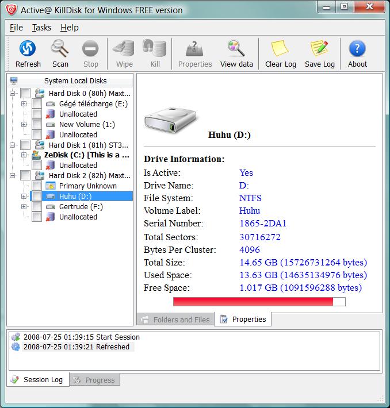The width and height of the screenshot is (390, 408).
Task: Click the '2008-07-25 01:39:21 Refreshed' log line
Action: point(77,347)
